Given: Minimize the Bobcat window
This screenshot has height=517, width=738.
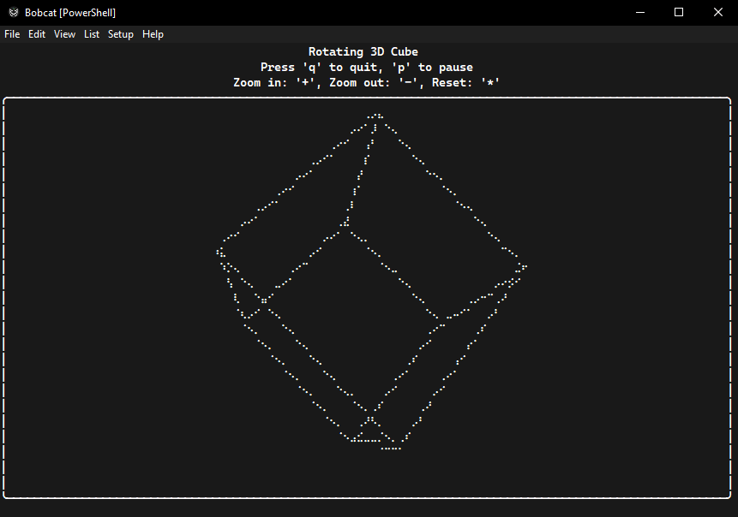Looking at the screenshot, I should [x=639, y=13].
